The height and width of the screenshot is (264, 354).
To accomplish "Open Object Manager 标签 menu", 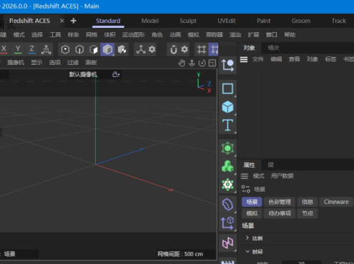I will 330,59.
